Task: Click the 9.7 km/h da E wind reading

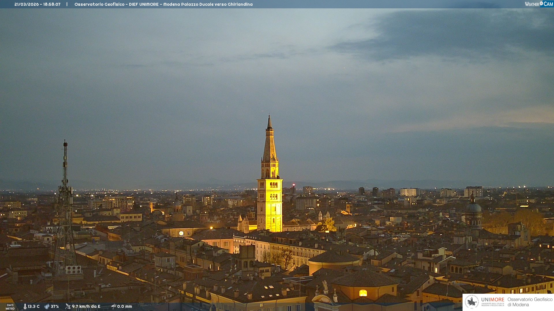Action: click(86, 306)
